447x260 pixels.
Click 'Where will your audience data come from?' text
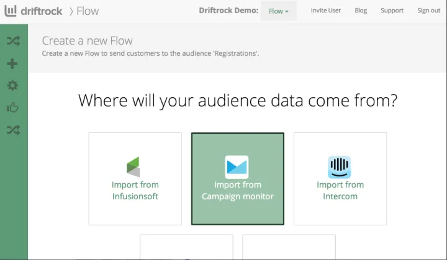238,100
